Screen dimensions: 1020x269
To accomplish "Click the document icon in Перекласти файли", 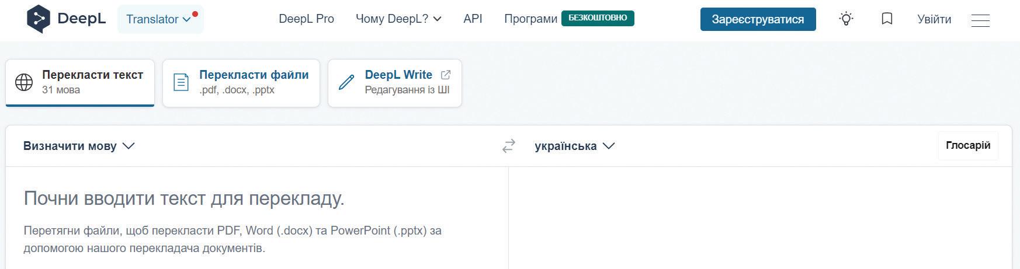I will click(x=181, y=82).
